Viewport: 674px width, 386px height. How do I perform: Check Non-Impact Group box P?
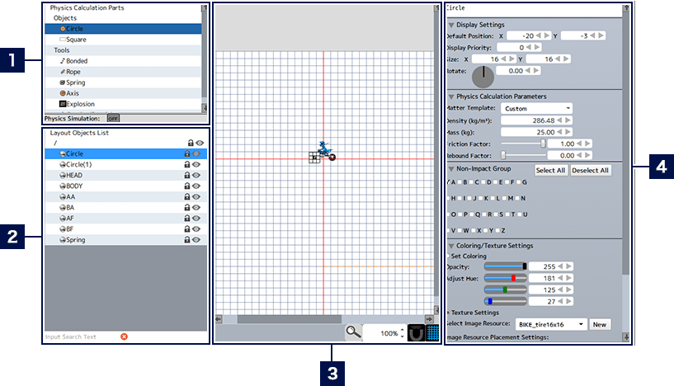click(460, 214)
